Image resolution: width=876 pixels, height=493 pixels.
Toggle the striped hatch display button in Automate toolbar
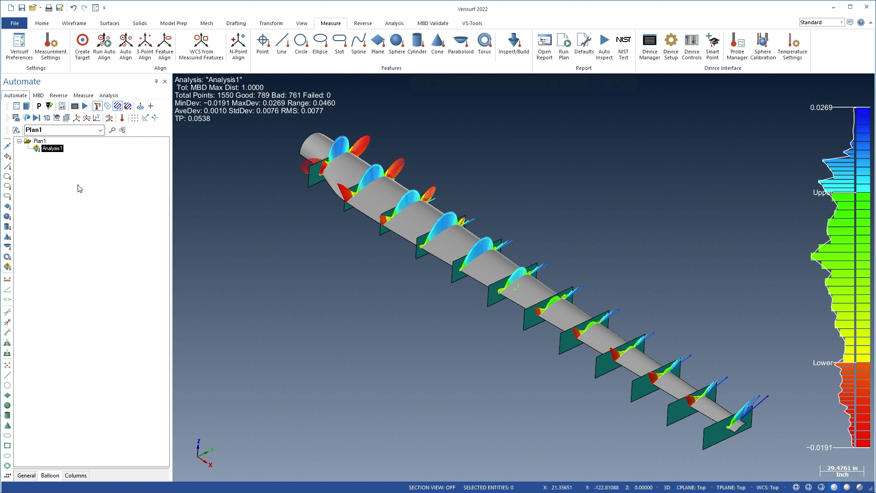[118, 106]
